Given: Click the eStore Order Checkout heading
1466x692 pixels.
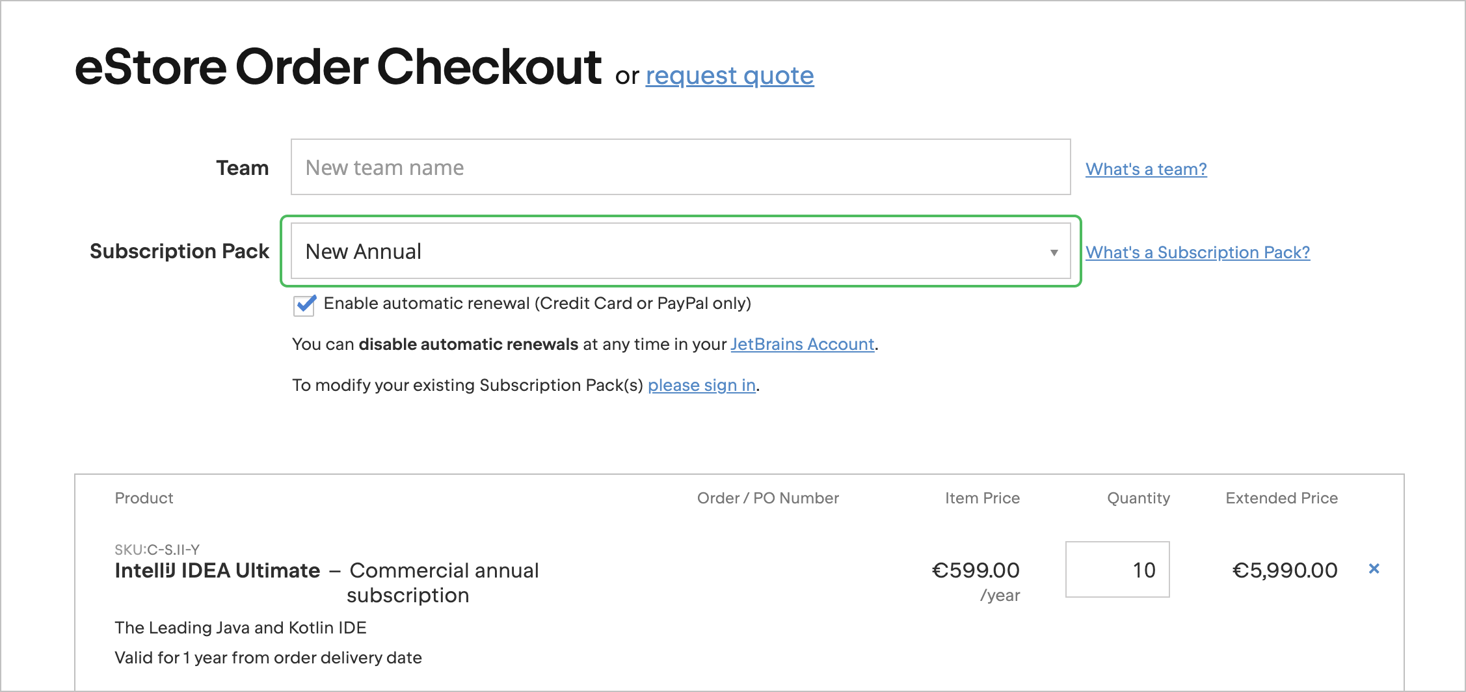Looking at the screenshot, I should click(x=338, y=67).
